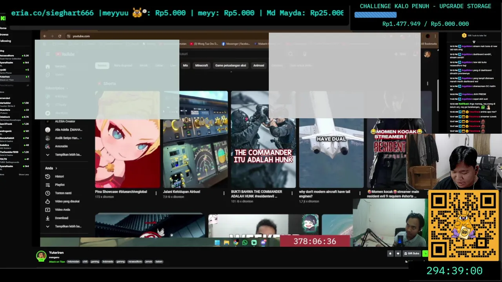Open Odablock channel in Kick sidebar

[x=15, y=118]
